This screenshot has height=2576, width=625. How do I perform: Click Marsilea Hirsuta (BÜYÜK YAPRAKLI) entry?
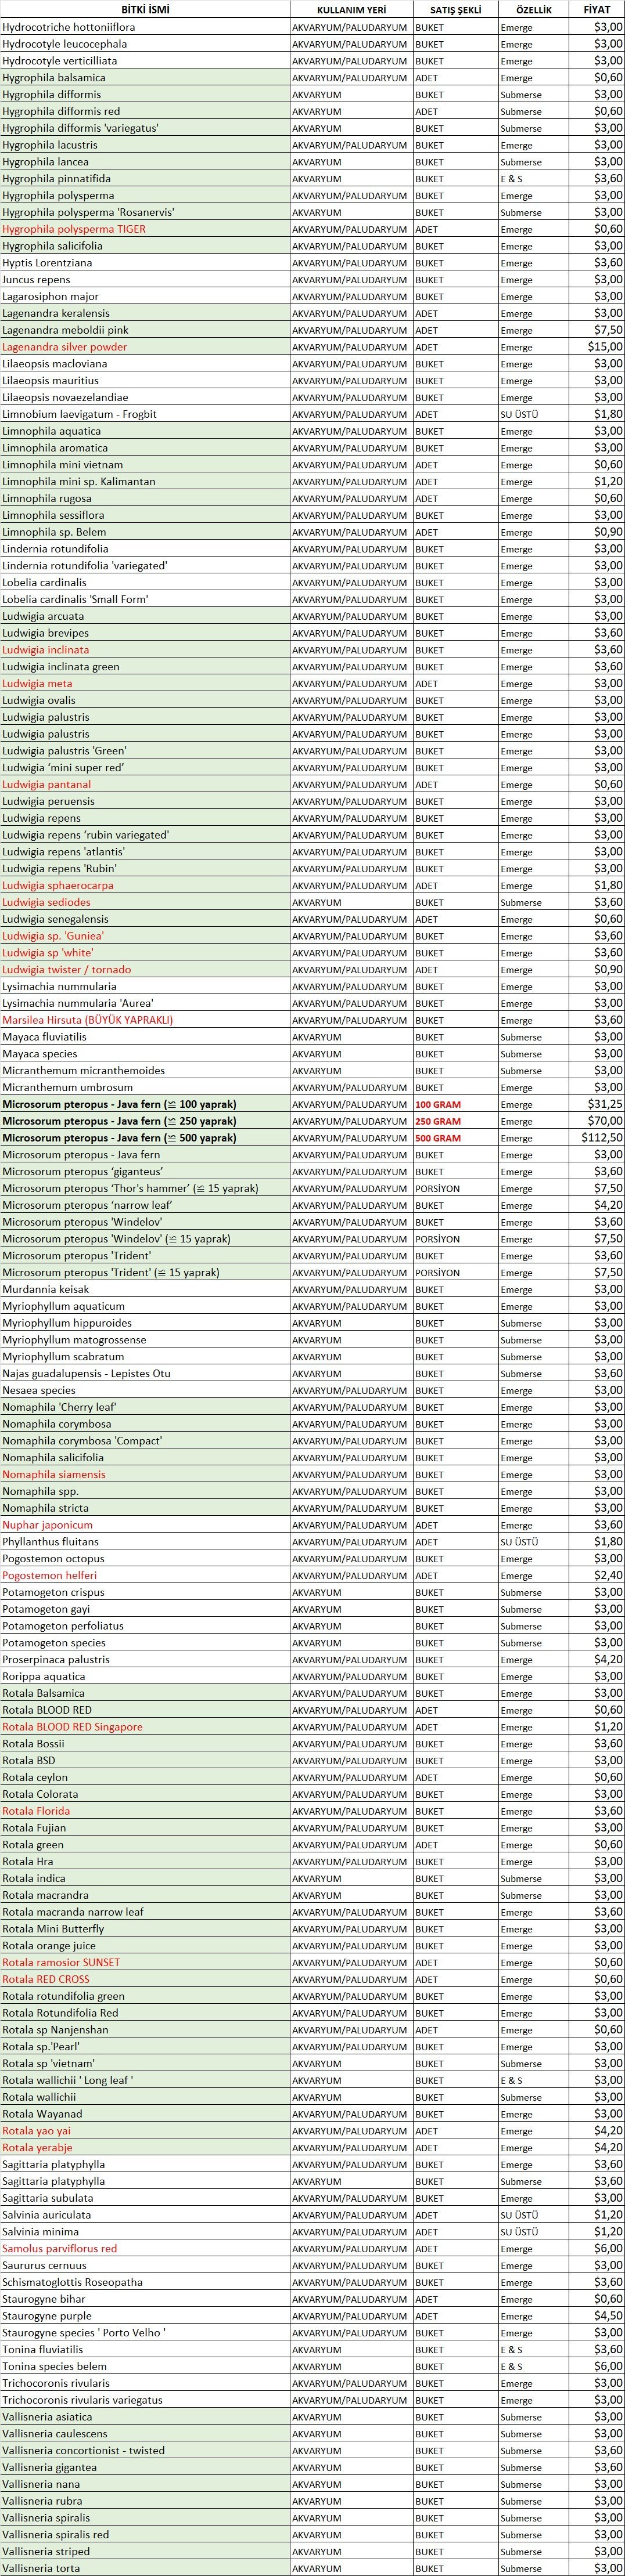point(87,1020)
